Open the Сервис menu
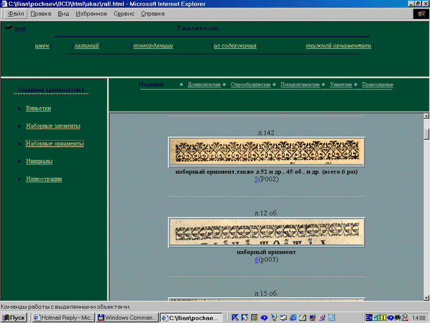 coord(124,13)
